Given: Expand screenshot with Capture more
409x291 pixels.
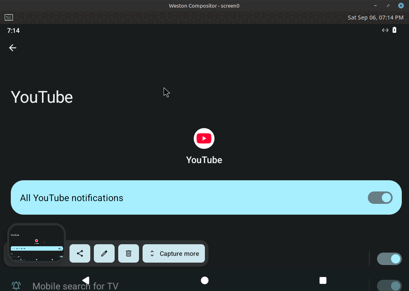Looking at the screenshot, I should click(174, 253).
